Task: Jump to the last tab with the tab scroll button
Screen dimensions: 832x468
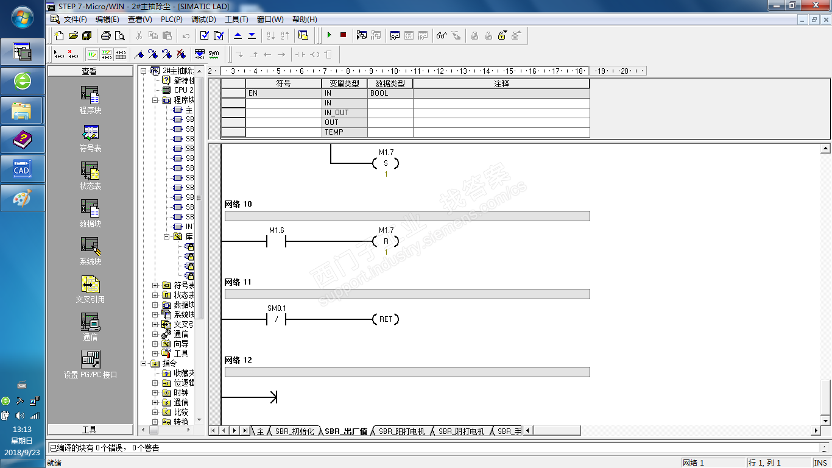Action: [245, 431]
